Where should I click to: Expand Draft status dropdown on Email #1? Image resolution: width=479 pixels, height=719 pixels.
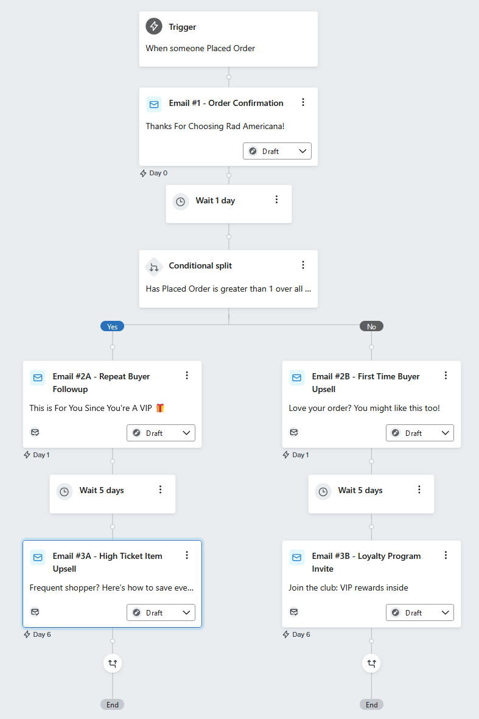(x=277, y=151)
